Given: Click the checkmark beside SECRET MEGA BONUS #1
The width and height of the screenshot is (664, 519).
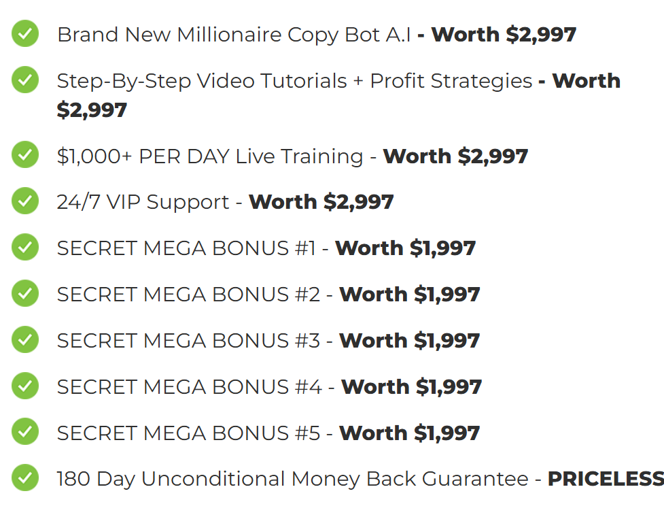Looking at the screenshot, I should 25,247.
